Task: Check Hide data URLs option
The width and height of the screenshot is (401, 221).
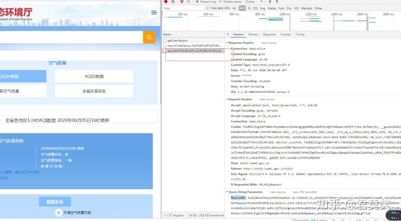Action: click(x=207, y=8)
